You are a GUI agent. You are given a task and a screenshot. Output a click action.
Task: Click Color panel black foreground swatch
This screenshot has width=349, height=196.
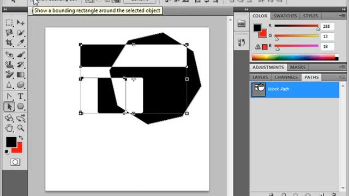point(257,28)
